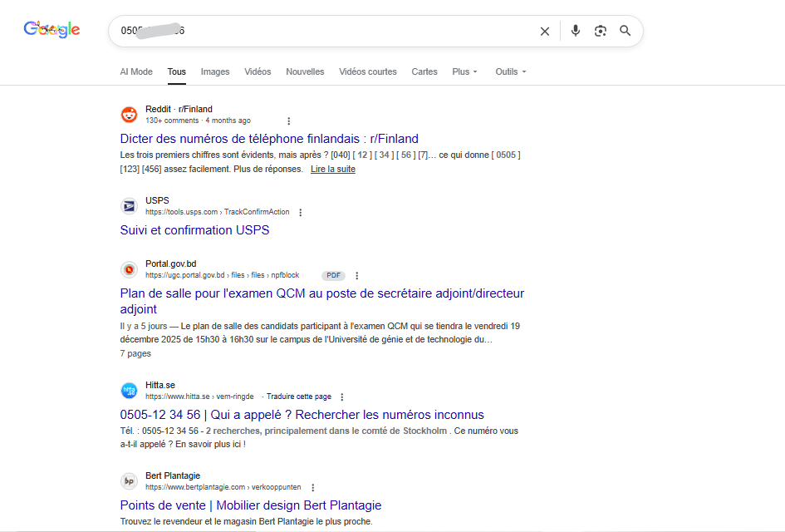This screenshot has width=785, height=532.
Task: Switch to the AI Mode tab
Action: pyautogui.click(x=136, y=71)
